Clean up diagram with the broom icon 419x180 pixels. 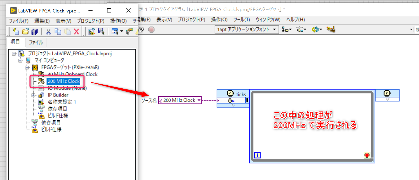[331, 30]
